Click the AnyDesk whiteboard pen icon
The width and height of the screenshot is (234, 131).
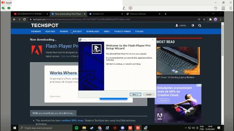[124, 8]
